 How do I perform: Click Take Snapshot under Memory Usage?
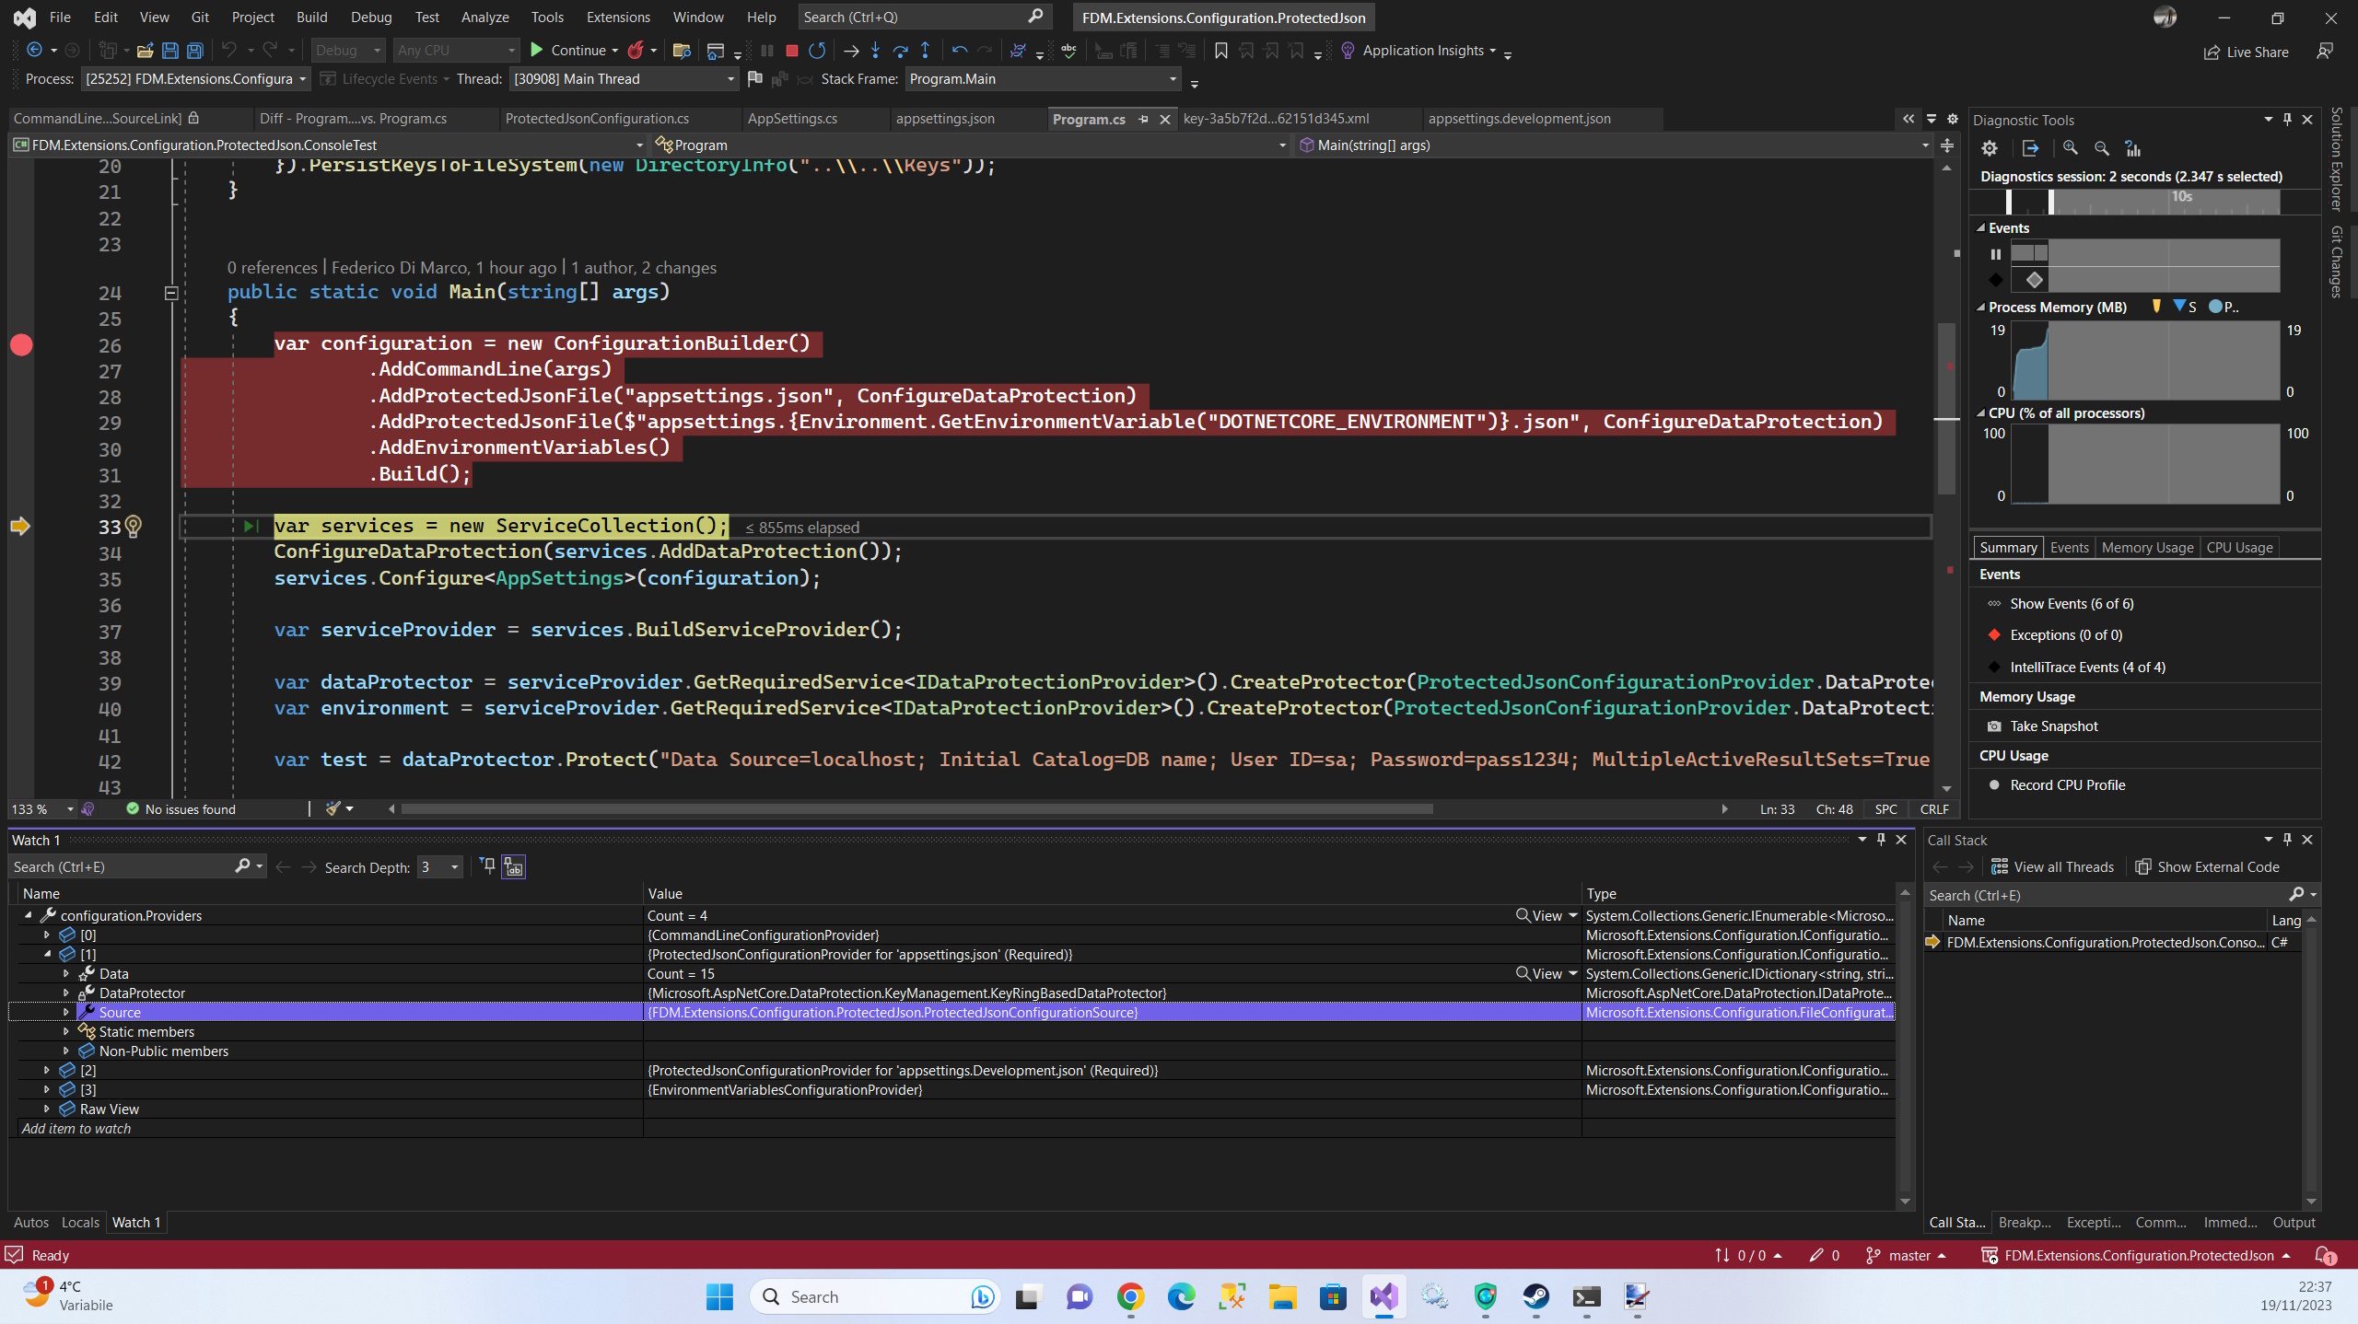tap(2053, 726)
